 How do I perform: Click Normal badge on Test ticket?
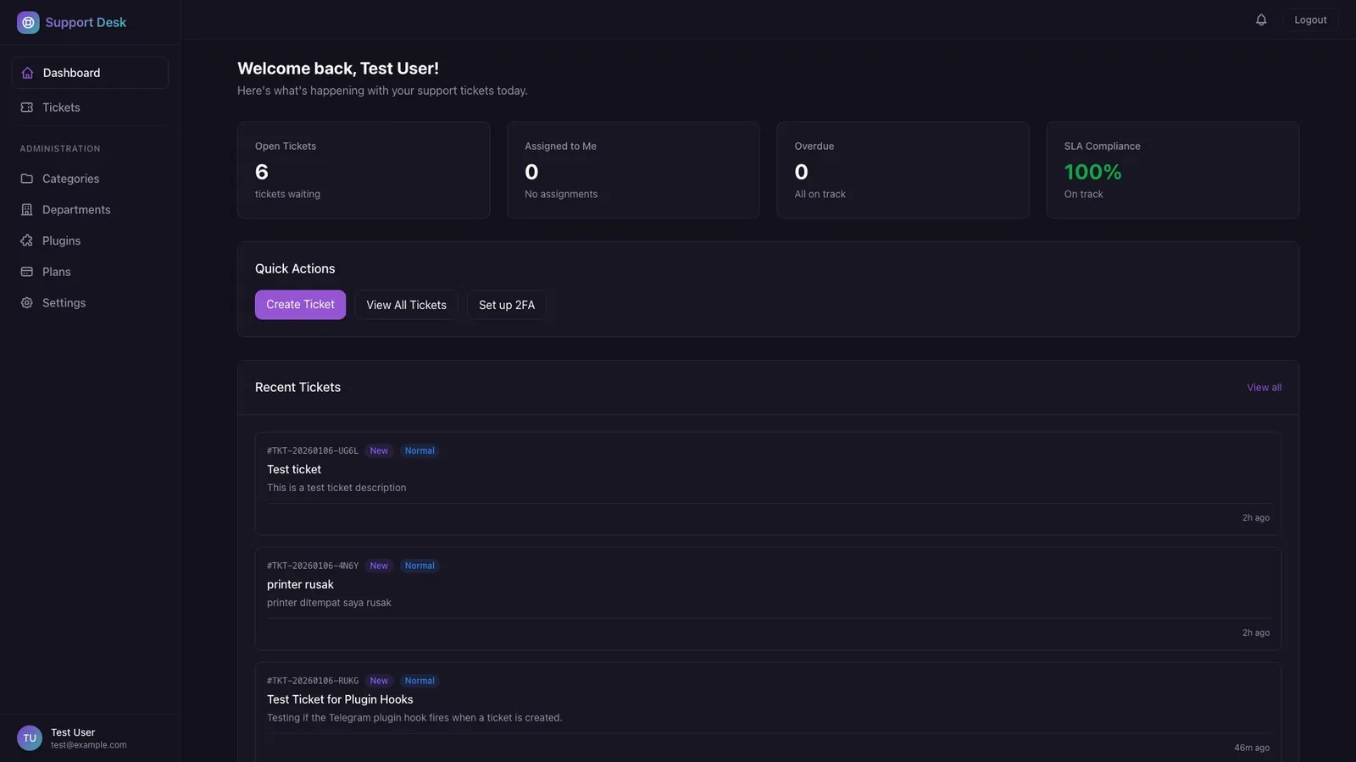[420, 451]
